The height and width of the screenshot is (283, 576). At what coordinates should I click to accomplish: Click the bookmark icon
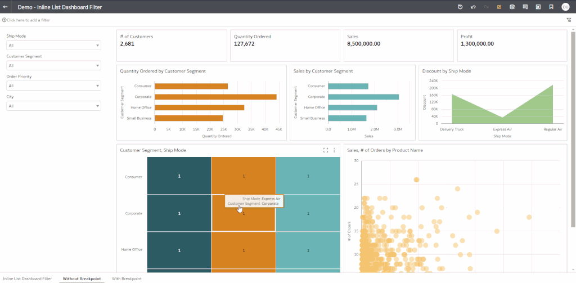551,7
